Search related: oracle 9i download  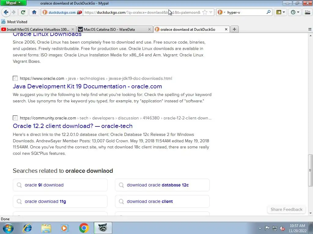coord(60,185)
